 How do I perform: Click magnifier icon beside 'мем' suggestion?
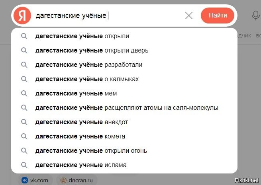tap(24, 93)
